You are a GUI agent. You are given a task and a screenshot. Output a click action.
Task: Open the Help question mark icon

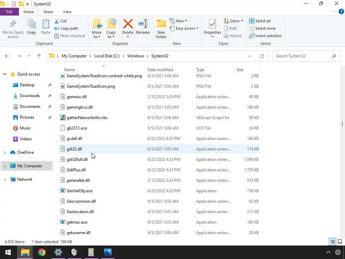341,12
